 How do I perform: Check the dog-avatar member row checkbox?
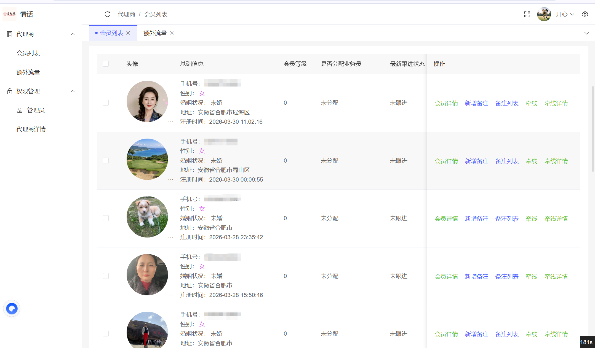point(106,218)
